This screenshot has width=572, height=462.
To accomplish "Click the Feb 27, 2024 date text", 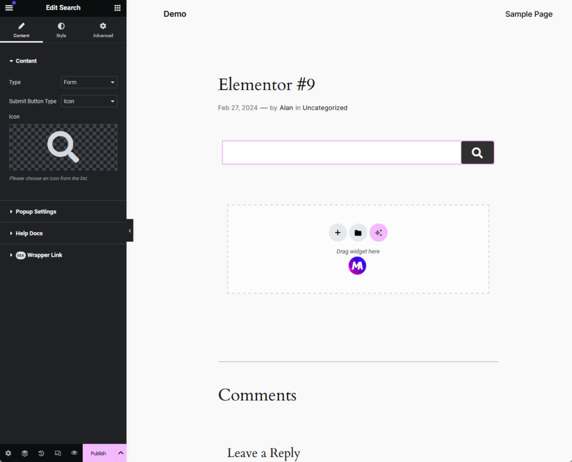I will point(237,108).
